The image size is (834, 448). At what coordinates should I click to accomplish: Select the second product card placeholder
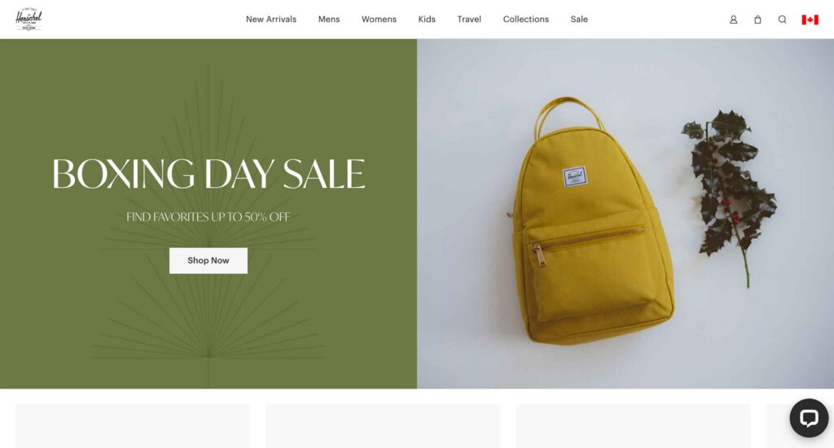(383, 426)
